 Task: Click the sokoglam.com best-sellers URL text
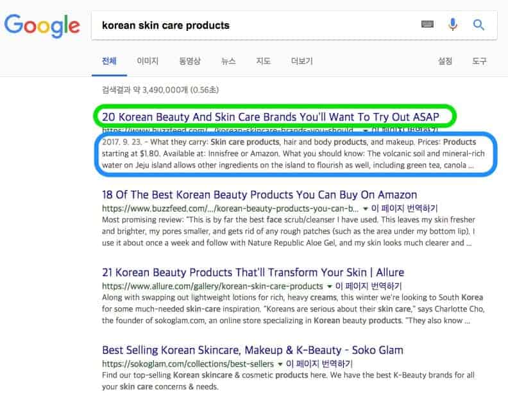coord(187,363)
